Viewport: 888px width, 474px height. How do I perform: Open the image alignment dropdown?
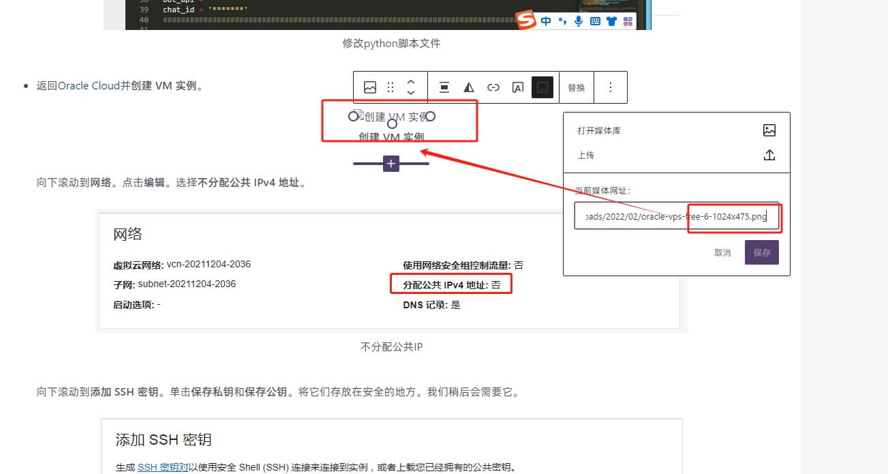(444, 87)
